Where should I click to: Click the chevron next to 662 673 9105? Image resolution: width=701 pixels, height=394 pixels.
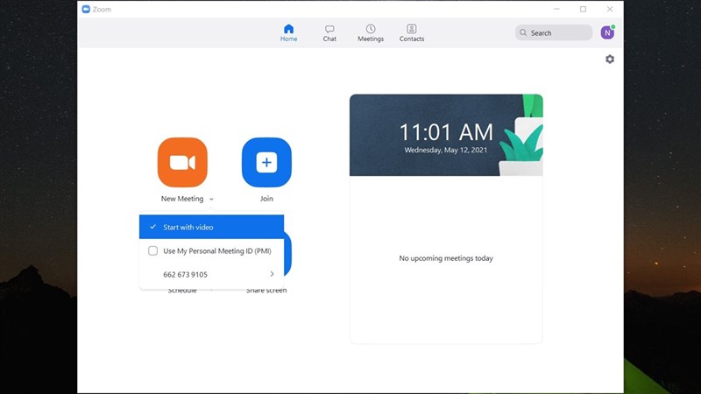pyautogui.click(x=272, y=274)
